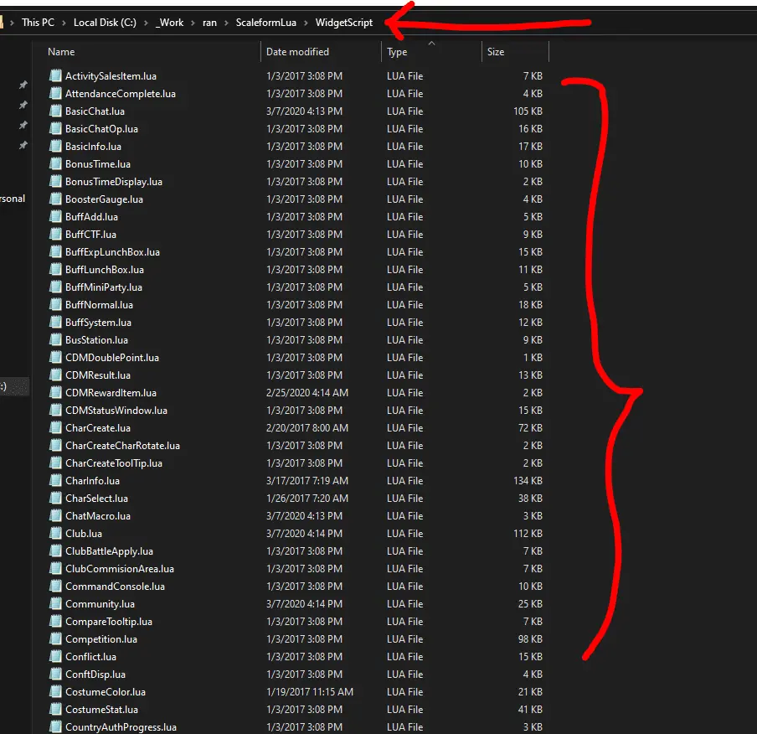The height and width of the screenshot is (734, 757).
Task: Navigate to the _Work folder breadcrumb
Action: point(169,23)
